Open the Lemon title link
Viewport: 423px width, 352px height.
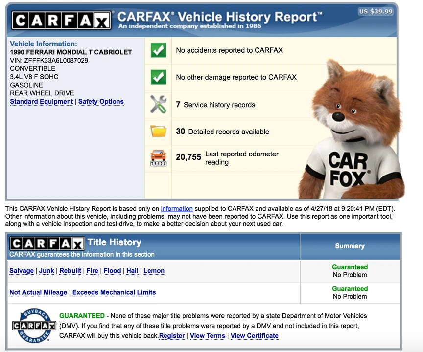tap(154, 271)
